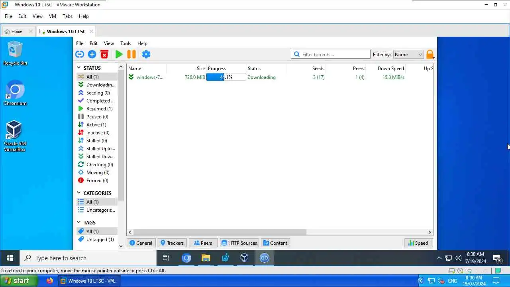
Task: Click the green downloading icon beside windows-7
Action: click(x=131, y=77)
